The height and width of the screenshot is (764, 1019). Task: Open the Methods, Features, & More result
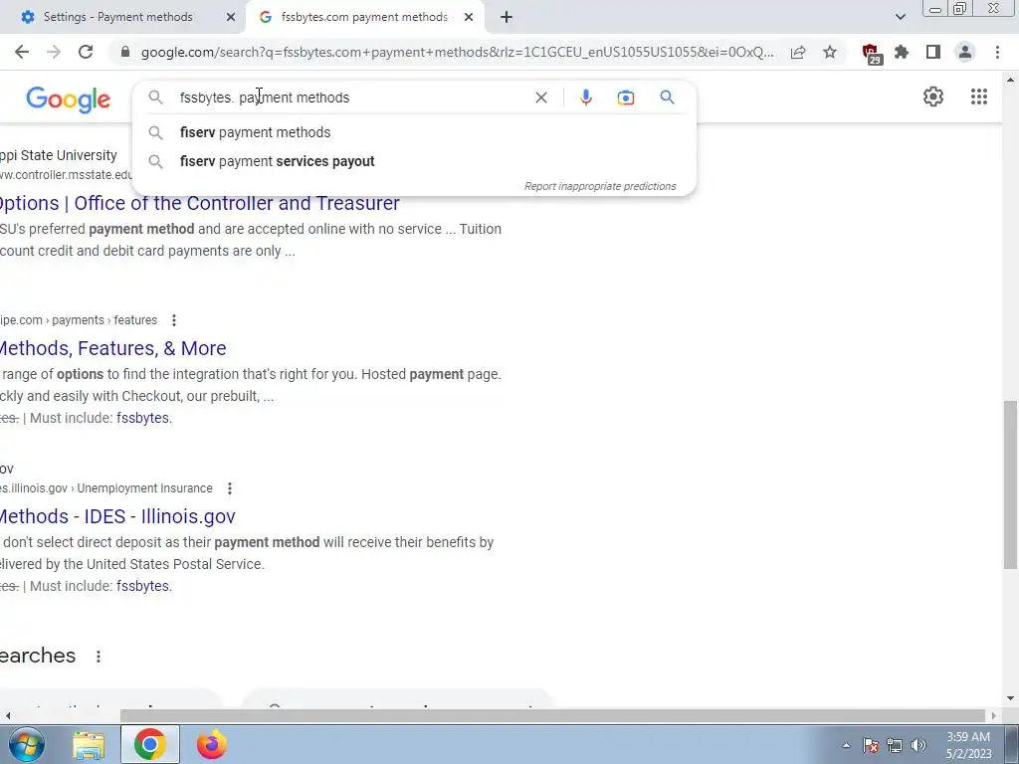point(113,348)
